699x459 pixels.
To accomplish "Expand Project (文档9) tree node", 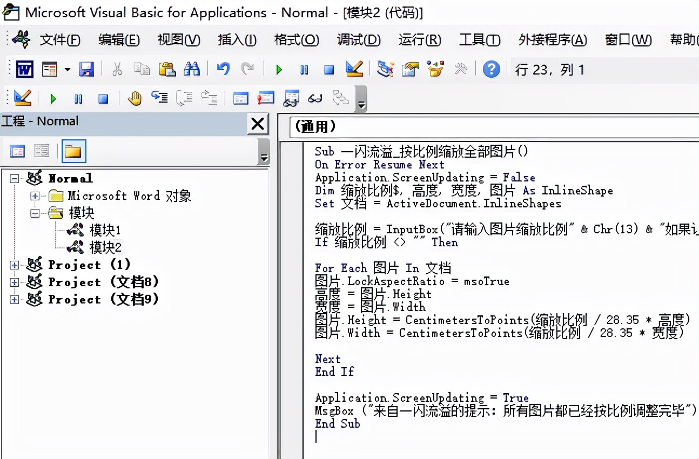I will tap(15, 300).
